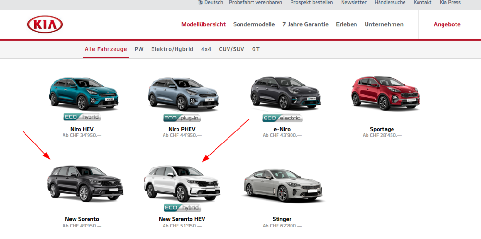The height and width of the screenshot is (239, 481).
Task: Open the Unternehmen menu
Action: pos(384,24)
